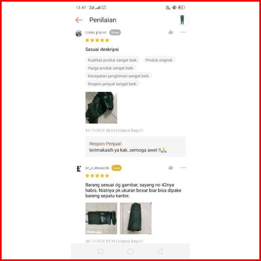Screen dimensions: 261x261
Task: Tap the Silver membership badge
Action: 115,33
